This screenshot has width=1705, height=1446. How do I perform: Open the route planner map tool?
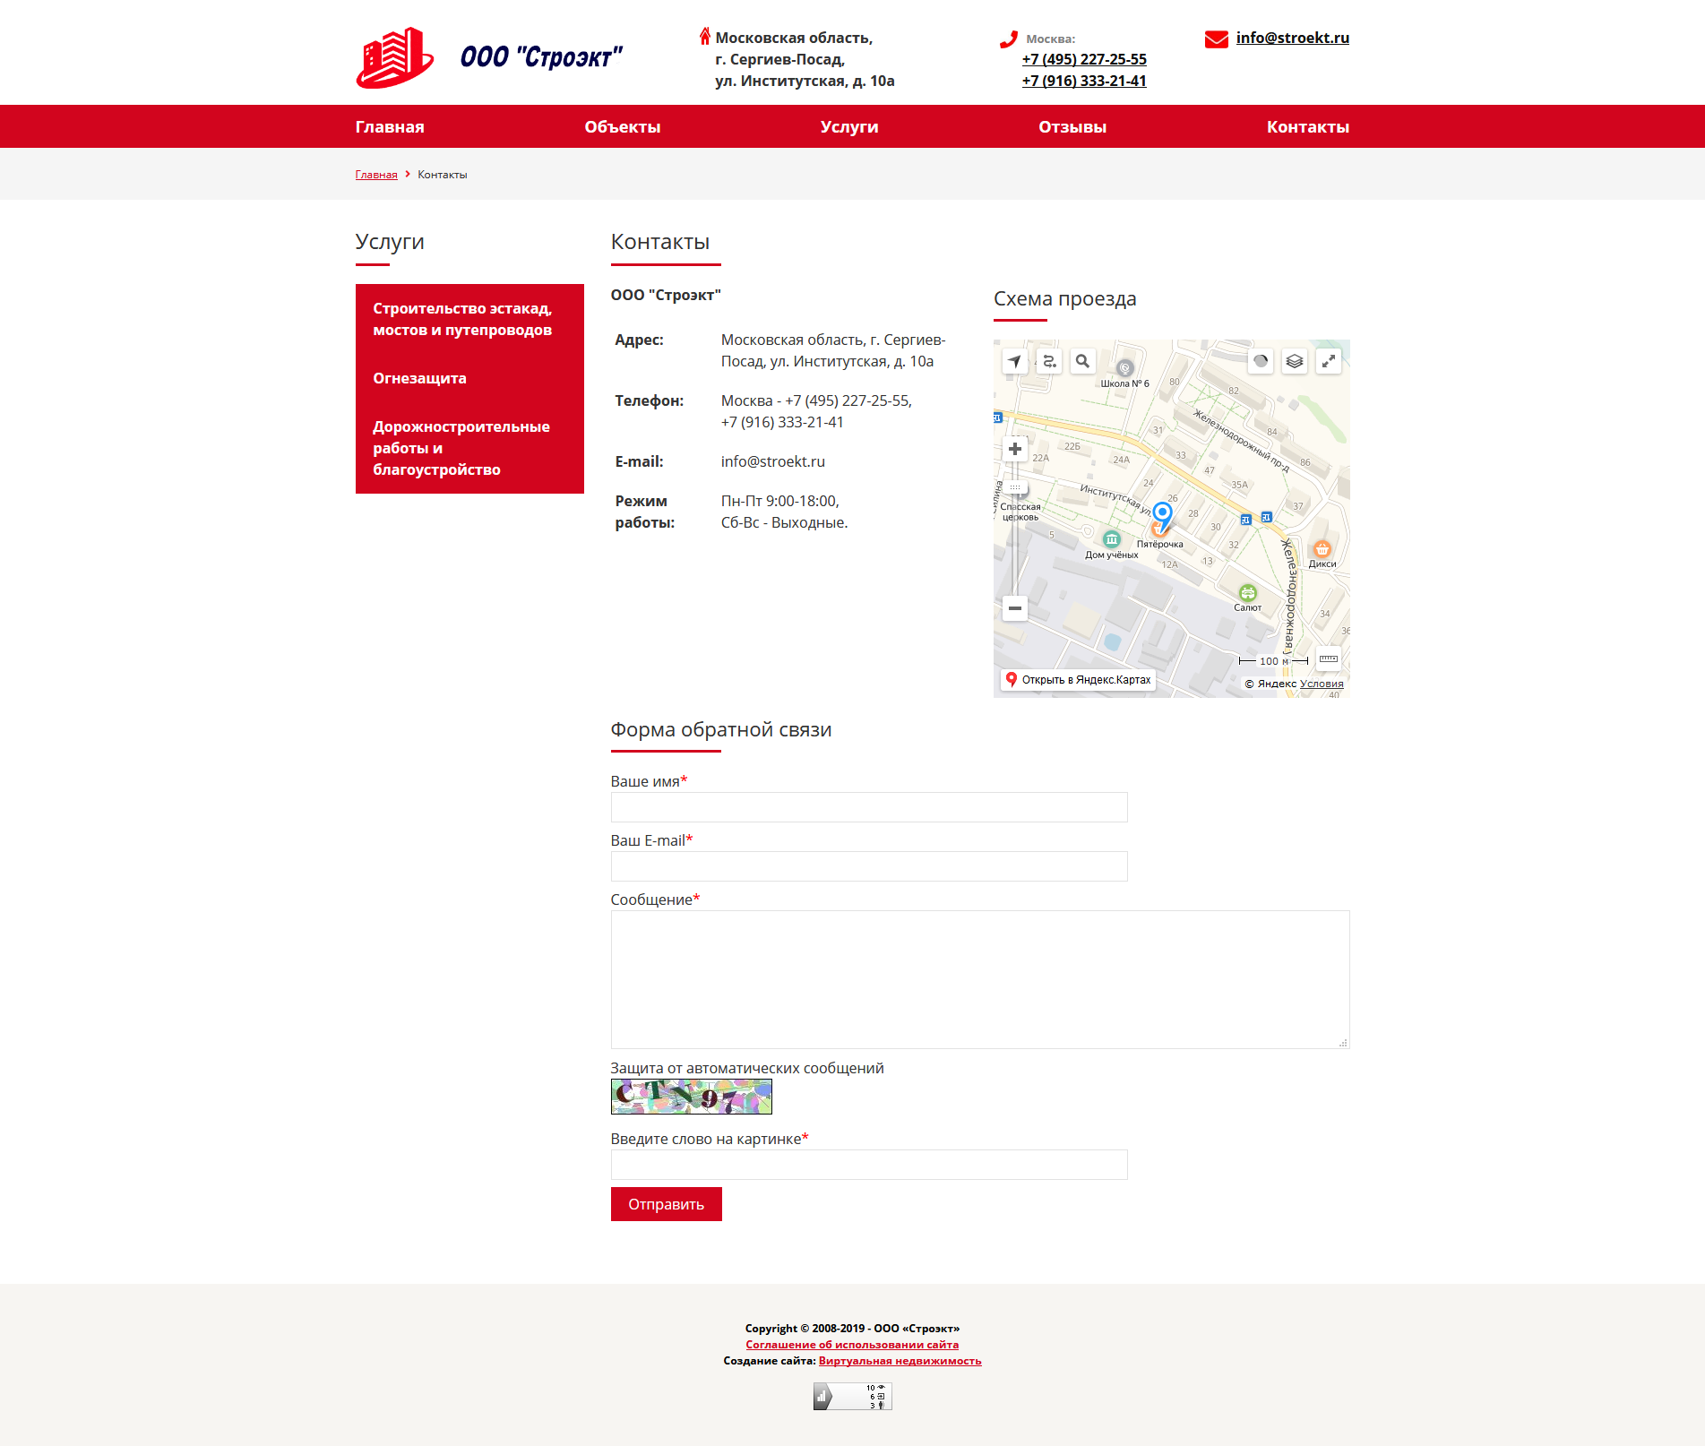point(1048,361)
